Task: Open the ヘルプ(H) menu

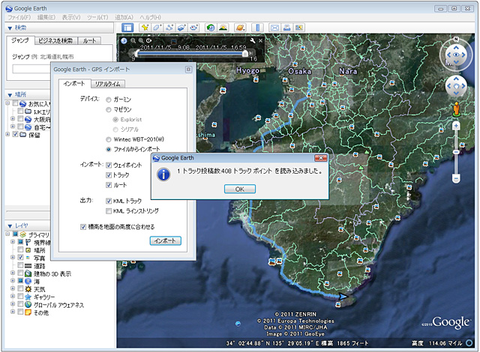Action: 150,17
